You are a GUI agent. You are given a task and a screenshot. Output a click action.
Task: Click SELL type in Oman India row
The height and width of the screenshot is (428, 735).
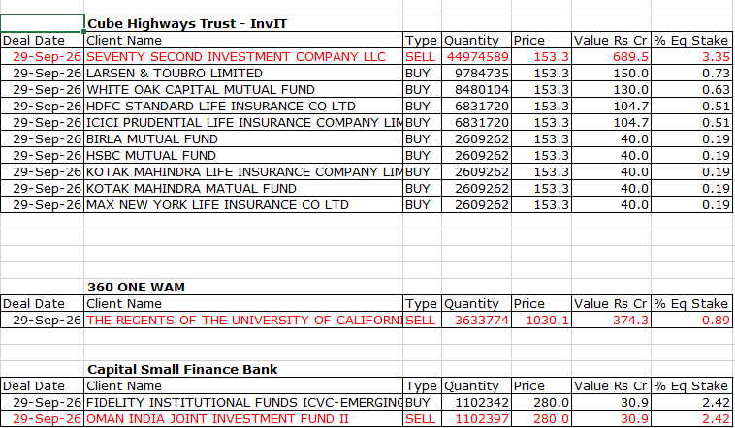(x=422, y=418)
